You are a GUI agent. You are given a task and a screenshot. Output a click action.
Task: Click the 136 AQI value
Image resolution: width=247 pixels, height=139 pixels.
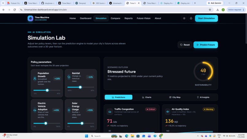(x=172, y=121)
